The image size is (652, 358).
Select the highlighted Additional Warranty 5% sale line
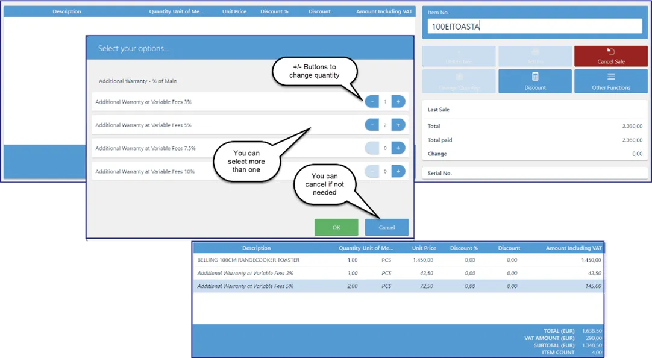(398, 286)
